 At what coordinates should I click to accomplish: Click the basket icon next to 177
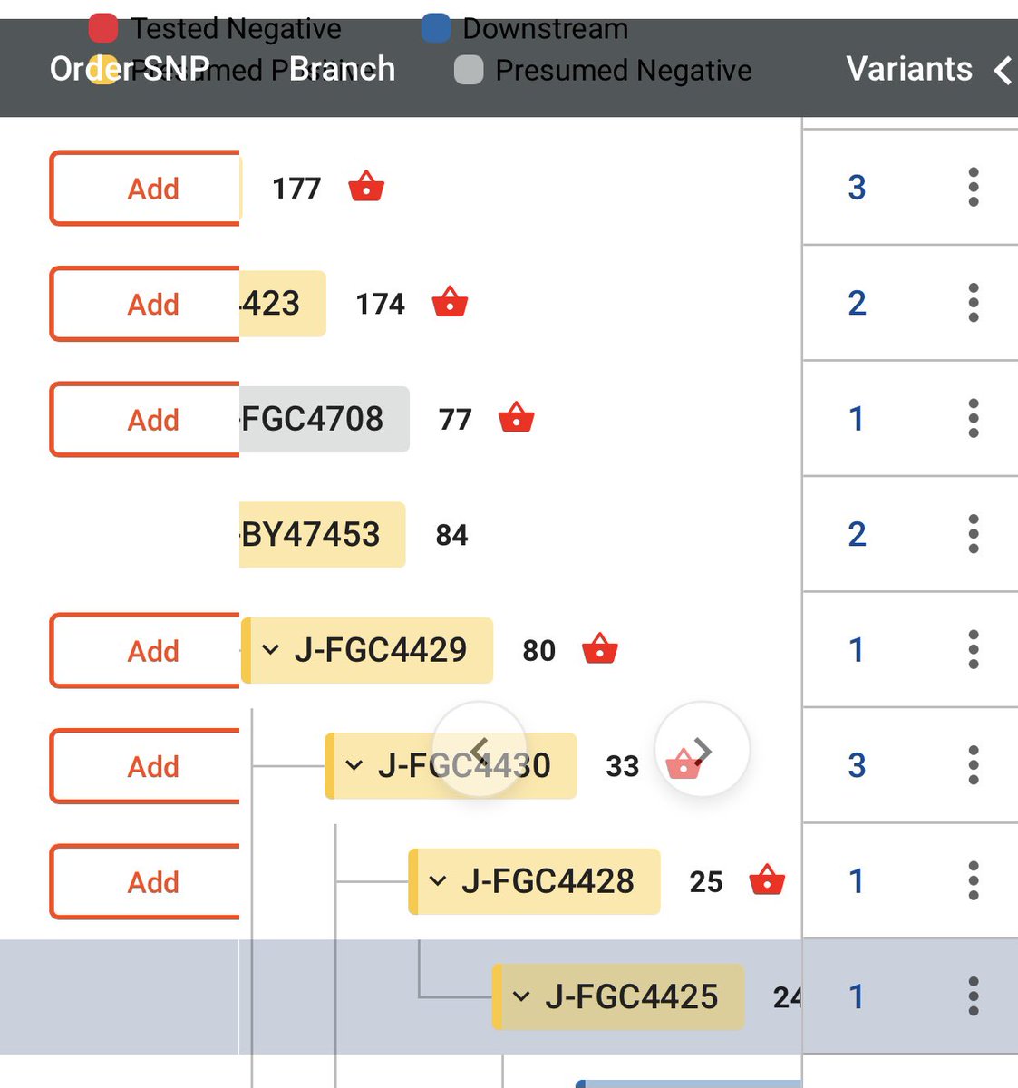click(366, 187)
